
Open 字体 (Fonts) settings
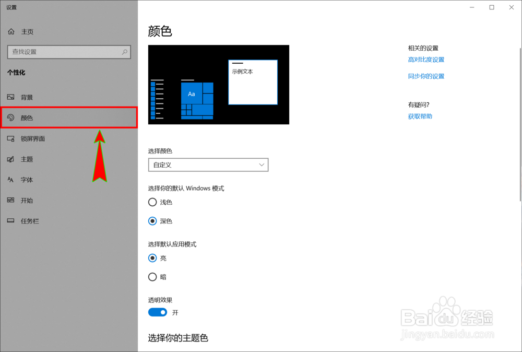click(25, 180)
